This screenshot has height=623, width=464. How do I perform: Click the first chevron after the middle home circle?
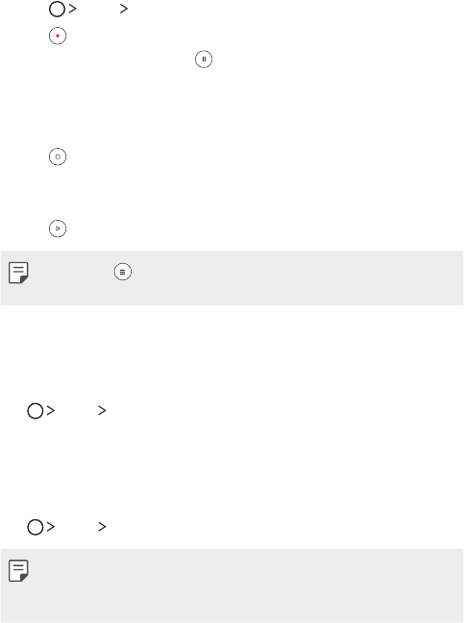51,411
